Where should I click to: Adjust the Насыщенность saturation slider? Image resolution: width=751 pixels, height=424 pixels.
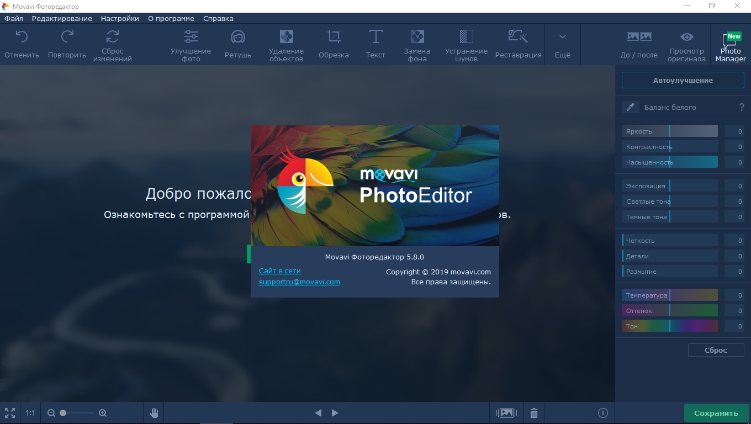[670, 162]
